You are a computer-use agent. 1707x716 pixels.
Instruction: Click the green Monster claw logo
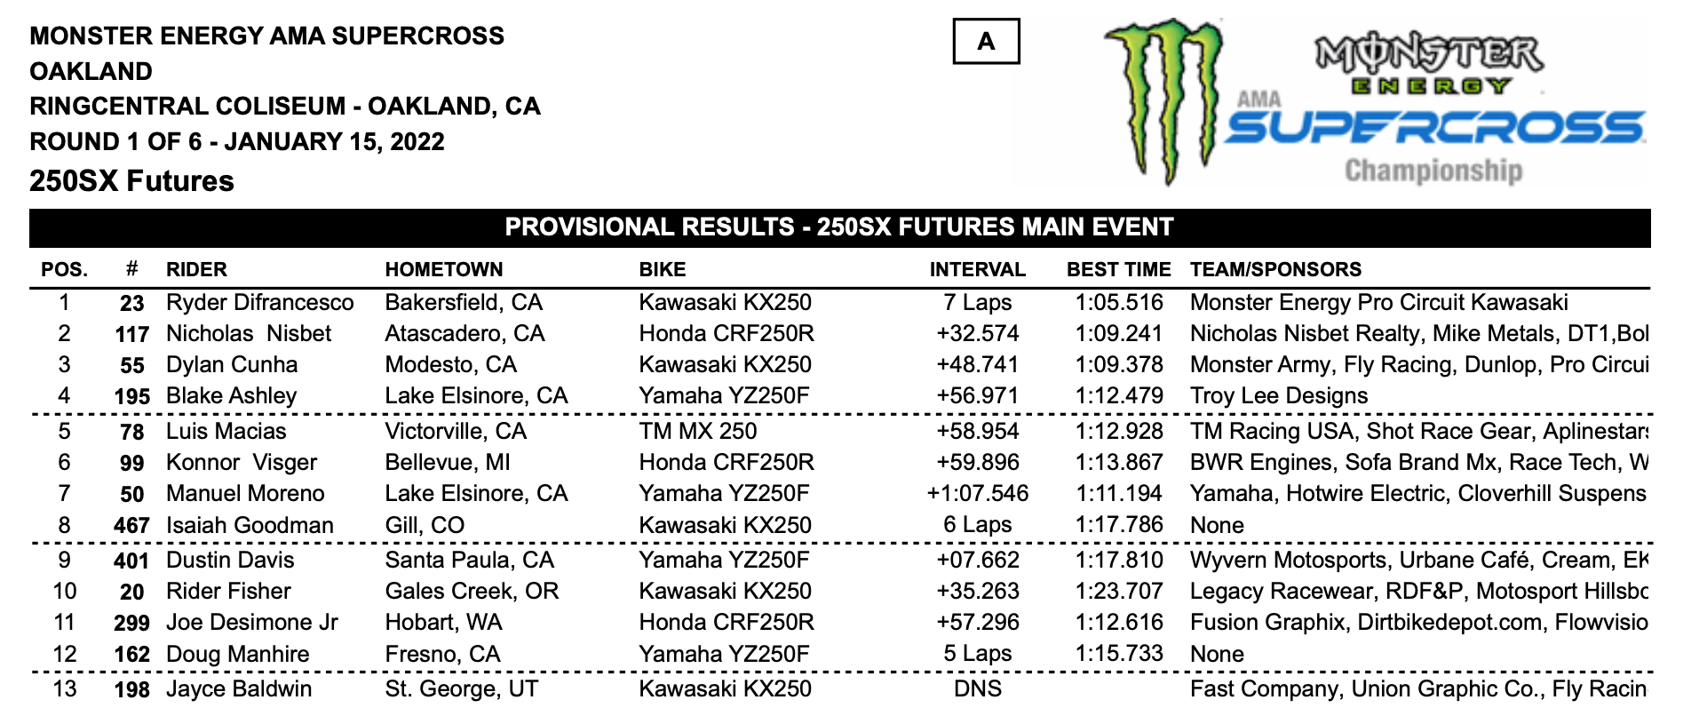pyautogui.click(x=1163, y=98)
